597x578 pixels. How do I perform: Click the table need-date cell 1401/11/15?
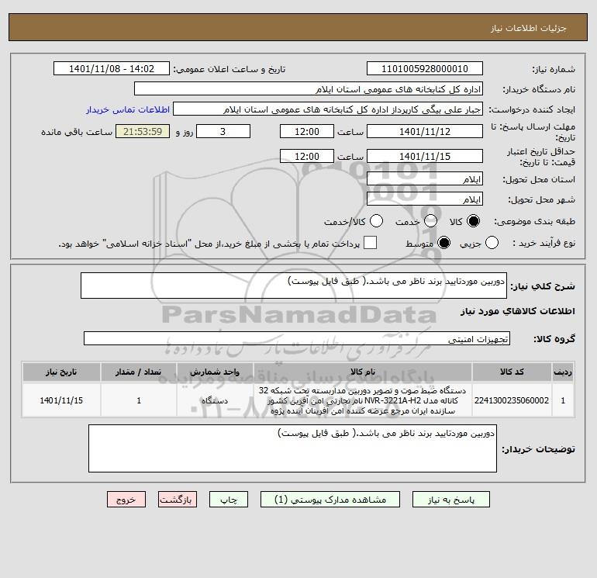click(61, 400)
